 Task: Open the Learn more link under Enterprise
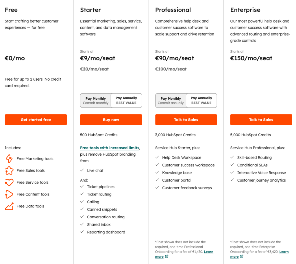coord(284,252)
